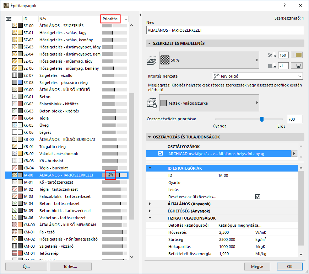309x274 pixels.
Task: Sort the list by Név column header
Action: point(70,19)
